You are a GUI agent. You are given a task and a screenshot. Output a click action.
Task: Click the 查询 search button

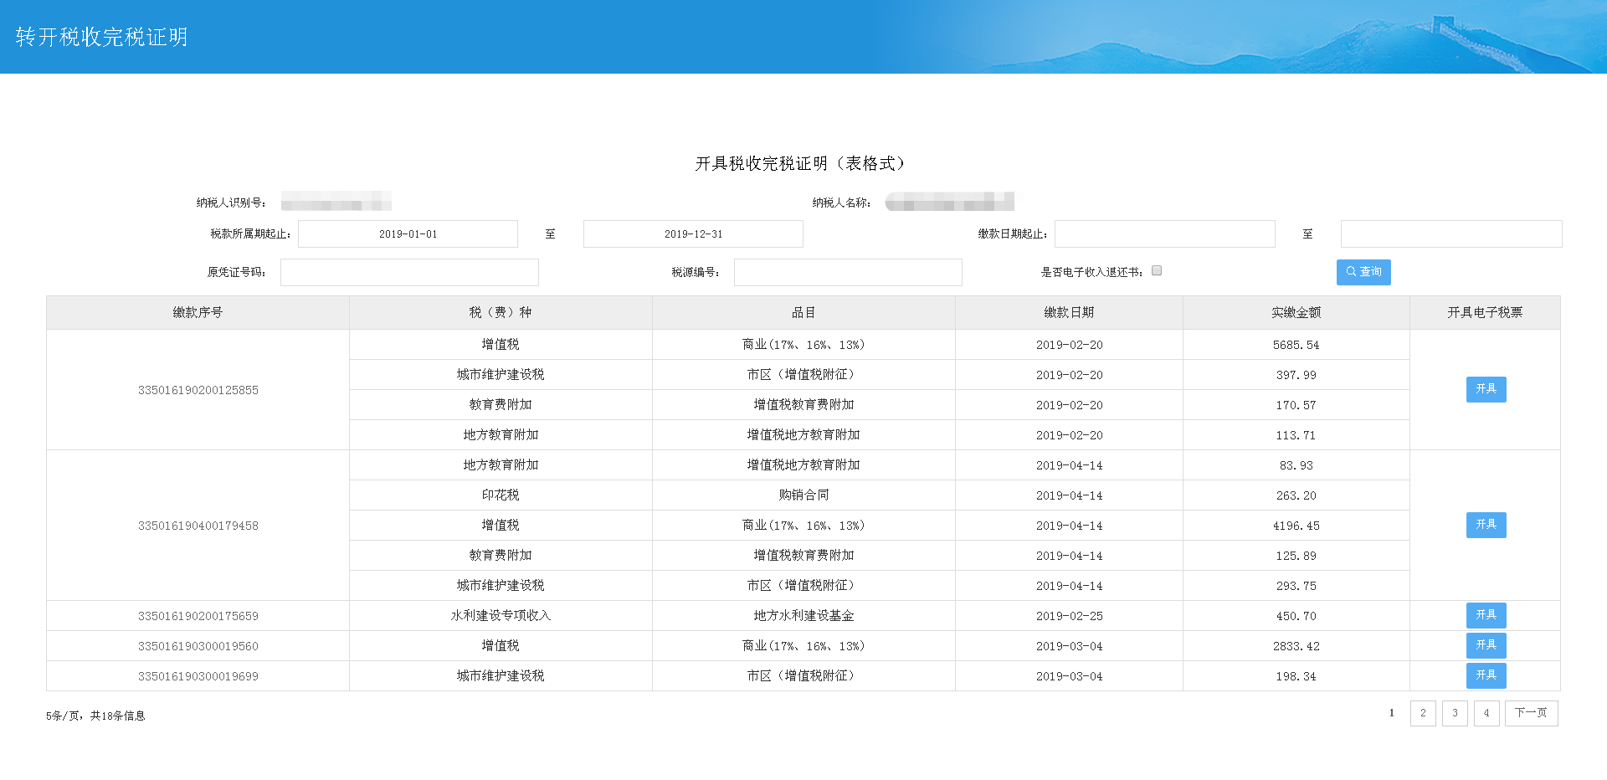click(1363, 272)
